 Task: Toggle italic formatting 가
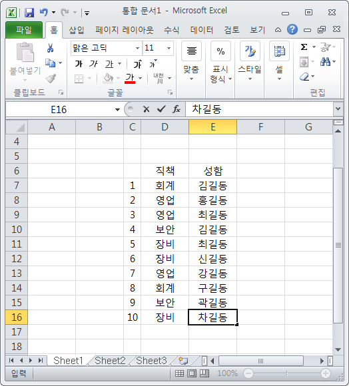[94, 64]
